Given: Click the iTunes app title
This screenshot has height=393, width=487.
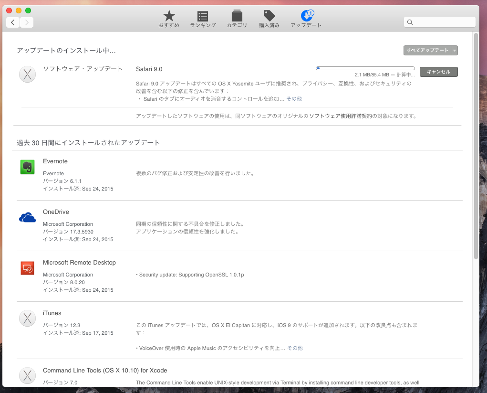Looking at the screenshot, I should point(52,313).
